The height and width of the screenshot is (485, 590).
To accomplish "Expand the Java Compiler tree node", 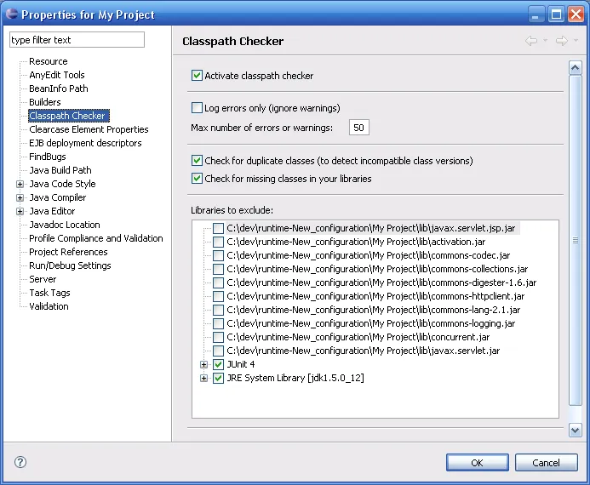I will point(20,197).
